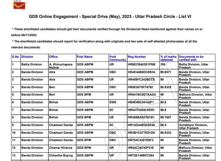Click the Office column header

point(53,57)
